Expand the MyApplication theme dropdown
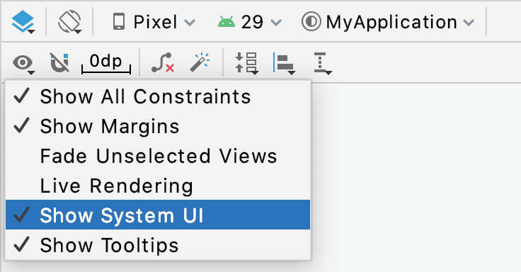Image resolution: width=521 pixels, height=272 pixels. 388,22
